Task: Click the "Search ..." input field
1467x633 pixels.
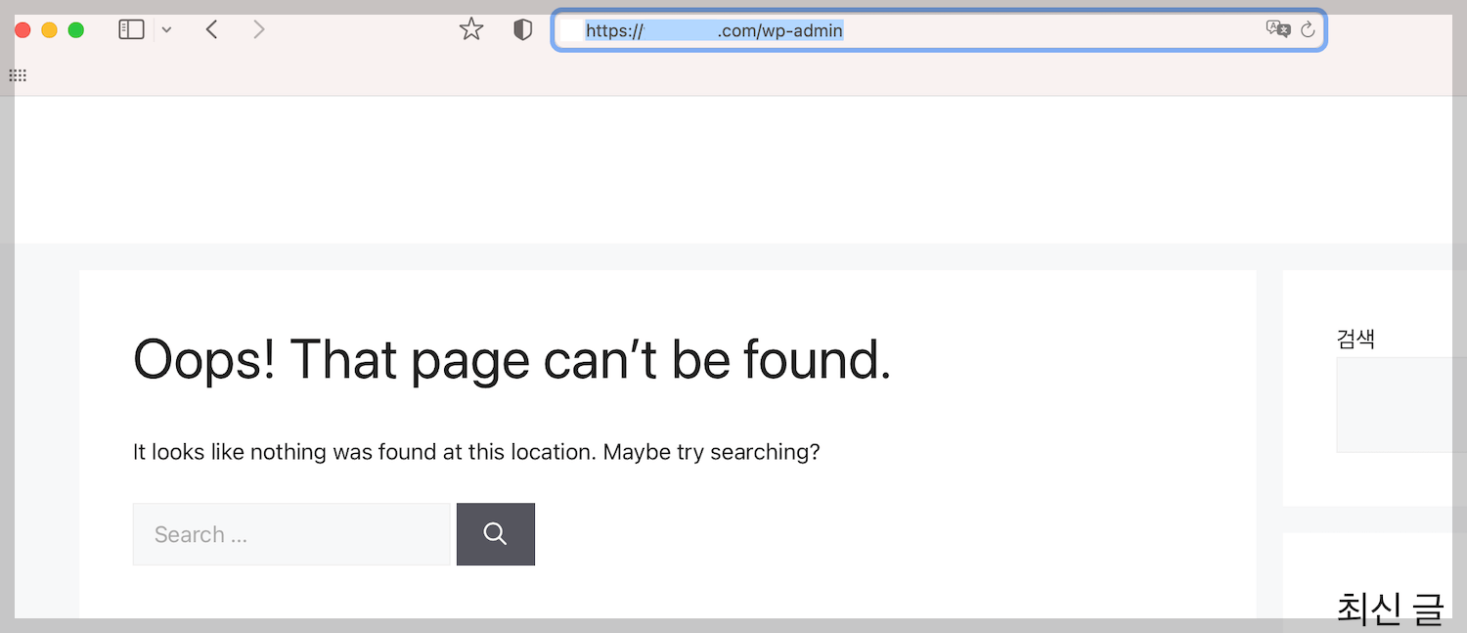Action: 291,534
